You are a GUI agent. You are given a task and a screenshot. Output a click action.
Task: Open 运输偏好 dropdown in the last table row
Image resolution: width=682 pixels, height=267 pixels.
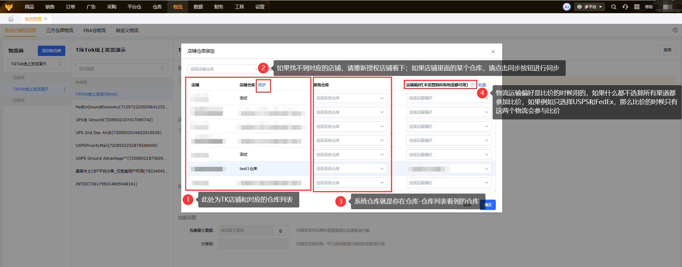[449, 183]
